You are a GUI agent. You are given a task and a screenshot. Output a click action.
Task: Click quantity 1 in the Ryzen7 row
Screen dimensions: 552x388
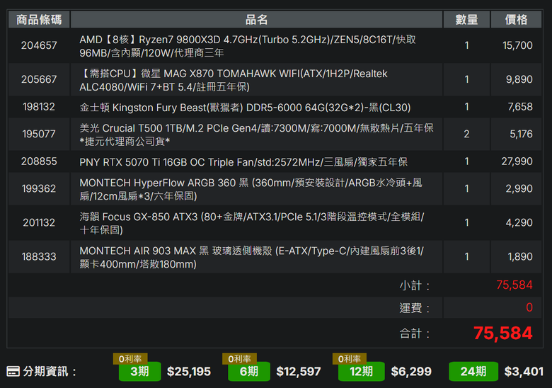[466, 45]
